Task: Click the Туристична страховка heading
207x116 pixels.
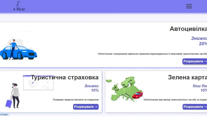Action: coord(65,77)
